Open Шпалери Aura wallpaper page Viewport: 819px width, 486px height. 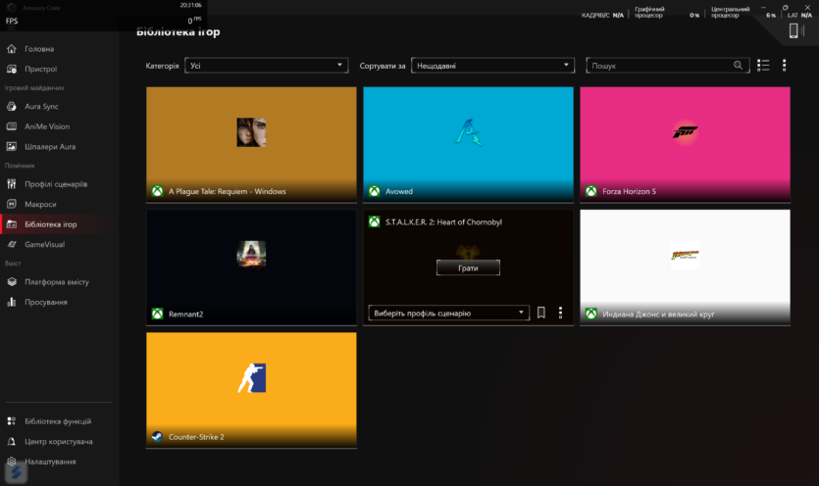(50, 147)
